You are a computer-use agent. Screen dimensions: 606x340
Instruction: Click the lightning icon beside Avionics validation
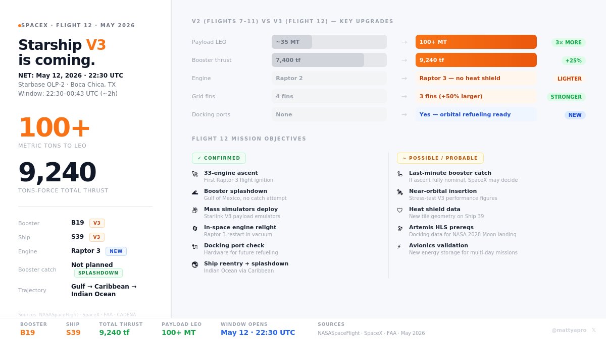coord(399,246)
